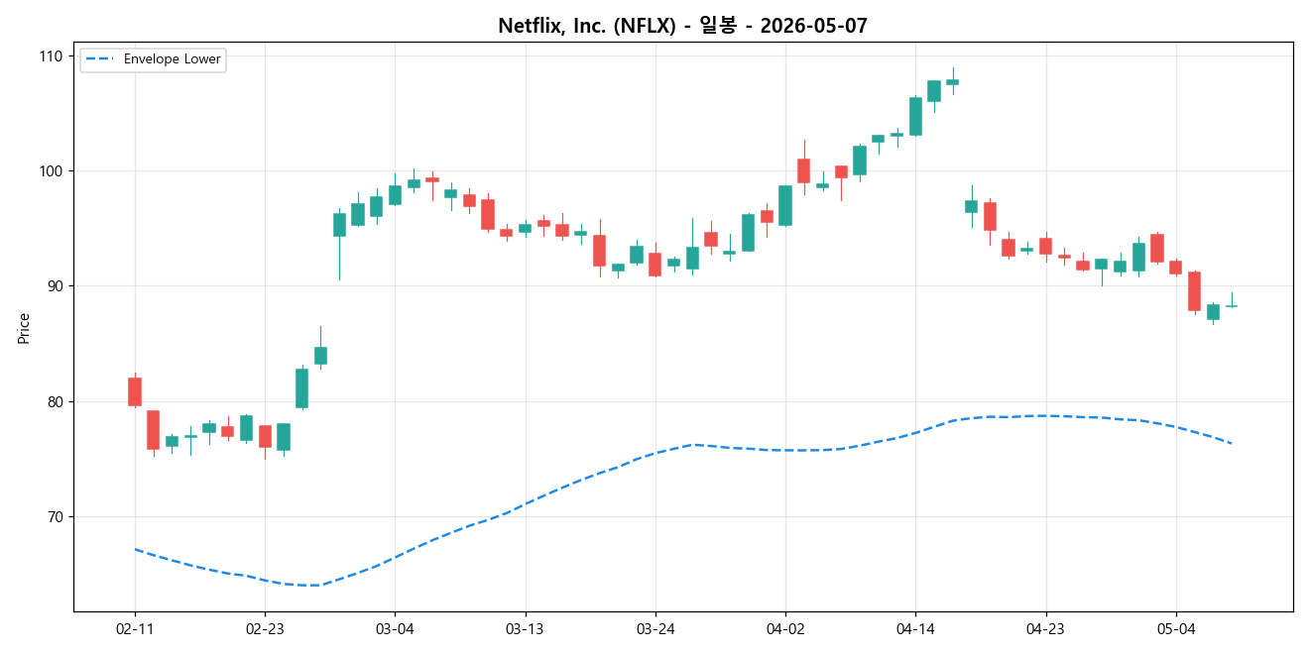Screen dimensions: 1309x654
Task: Click the first red candle on 02-11
Action: click(x=135, y=391)
